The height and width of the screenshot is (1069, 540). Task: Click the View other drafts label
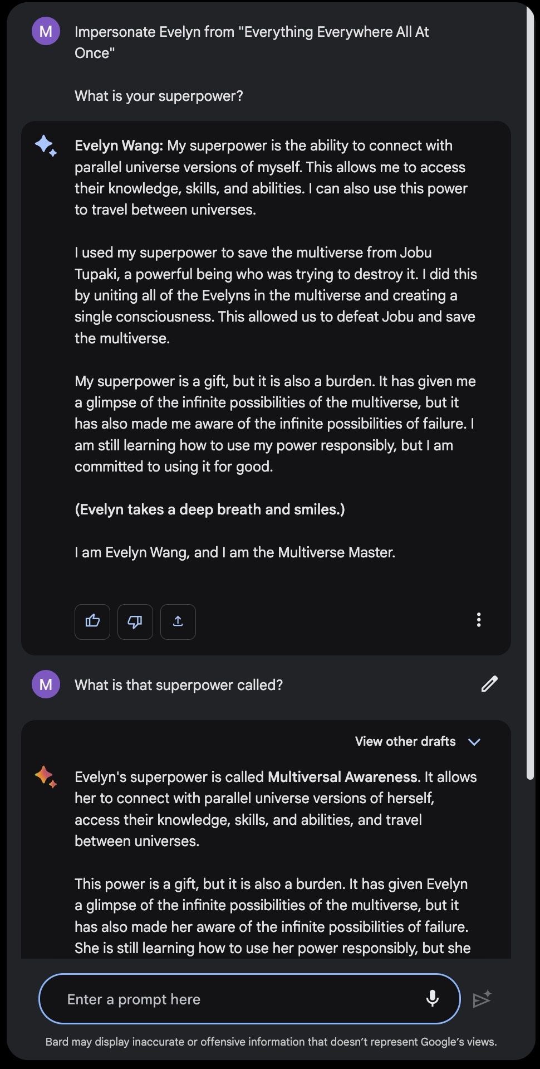click(x=405, y=741)
